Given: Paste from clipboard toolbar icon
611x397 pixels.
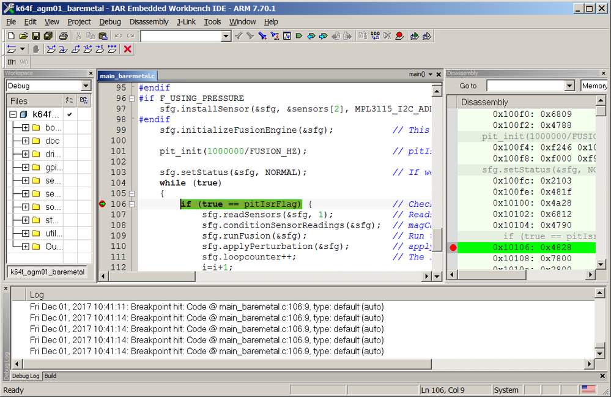Looking at the screenshot, I should point(103,36).
